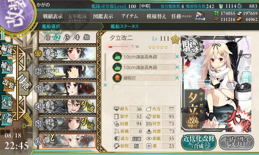The height and width of the screenshot is (155, 259).
Task: Switch to fleet tab 4
Action: tap(77, 37)
